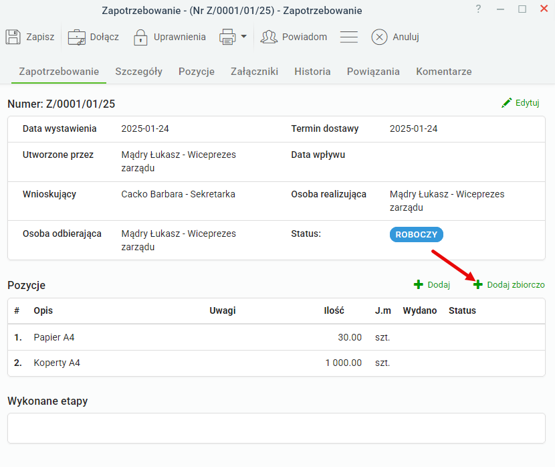Image resolution: width=555 pixels, height=467 pixels.
Task: Open the Szczegóły tab
Action: pos(139,72)
